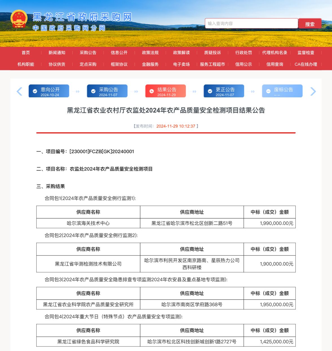The image size is (332, 351).
Task: Click the left arrow of timeline
Action: click(19, 91)
